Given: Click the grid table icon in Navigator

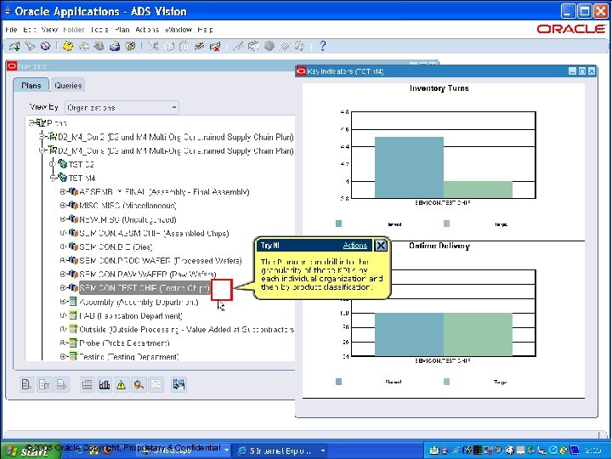Looking at the screenshot, I should click(87, 385).
